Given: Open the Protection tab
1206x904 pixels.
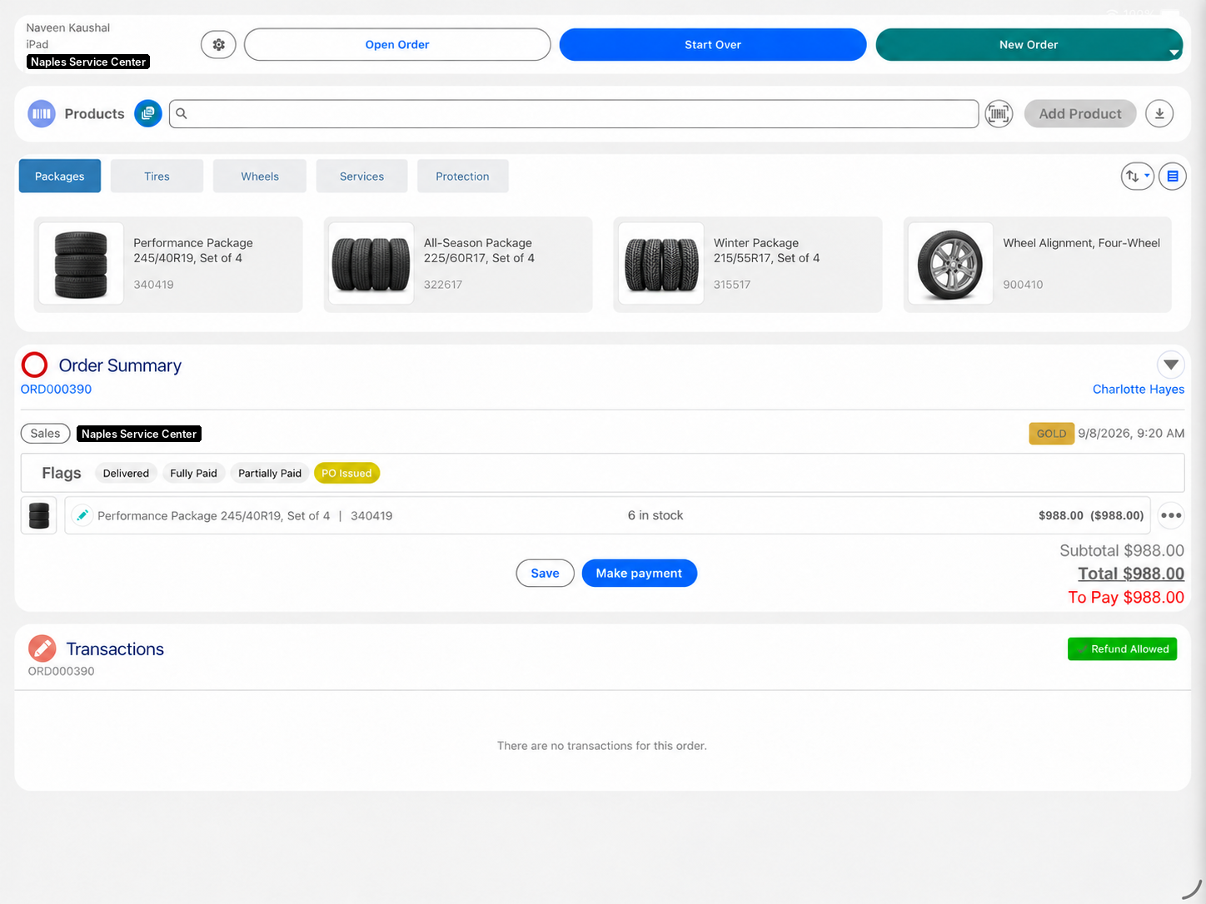Looking at the screenshot, I should (x=462, y=176).
